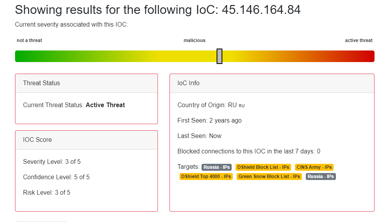Click the Green Snow Block List - IPs badge
Screen dimensions: 383x222
coord(269,177)
